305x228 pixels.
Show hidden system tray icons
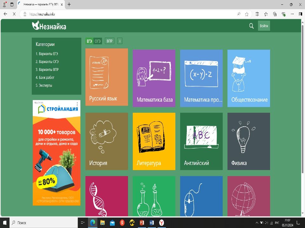tap(257, 223)
